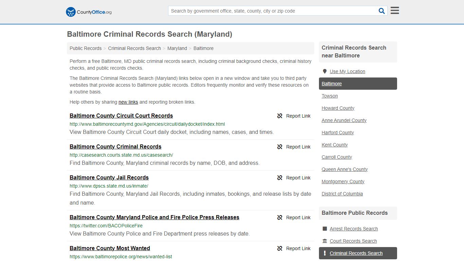Click the Court Records Search courthouse icon
This screenshot has width=464, height=261.
pyautogui.click(x=325, y=241)
